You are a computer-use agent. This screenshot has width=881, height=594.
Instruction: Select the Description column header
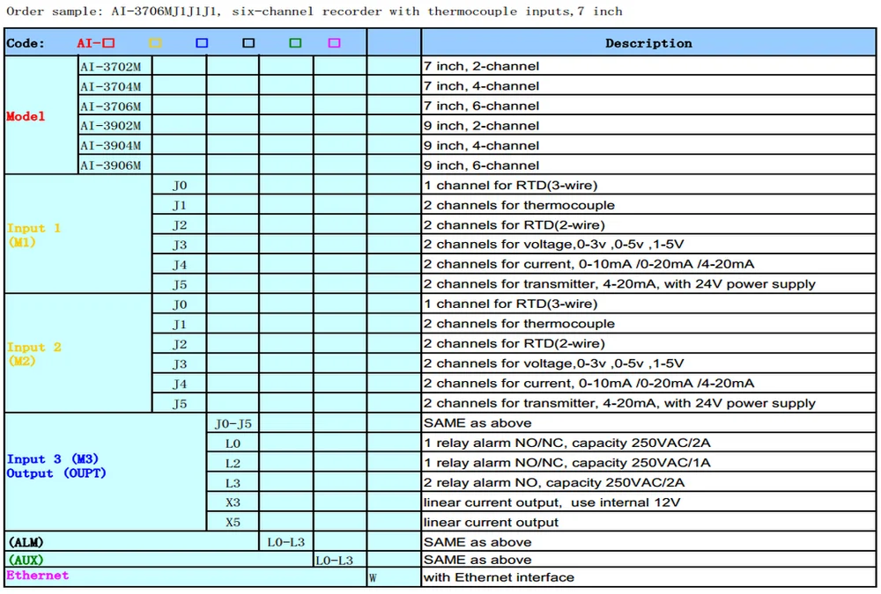[x=648, y=43]
